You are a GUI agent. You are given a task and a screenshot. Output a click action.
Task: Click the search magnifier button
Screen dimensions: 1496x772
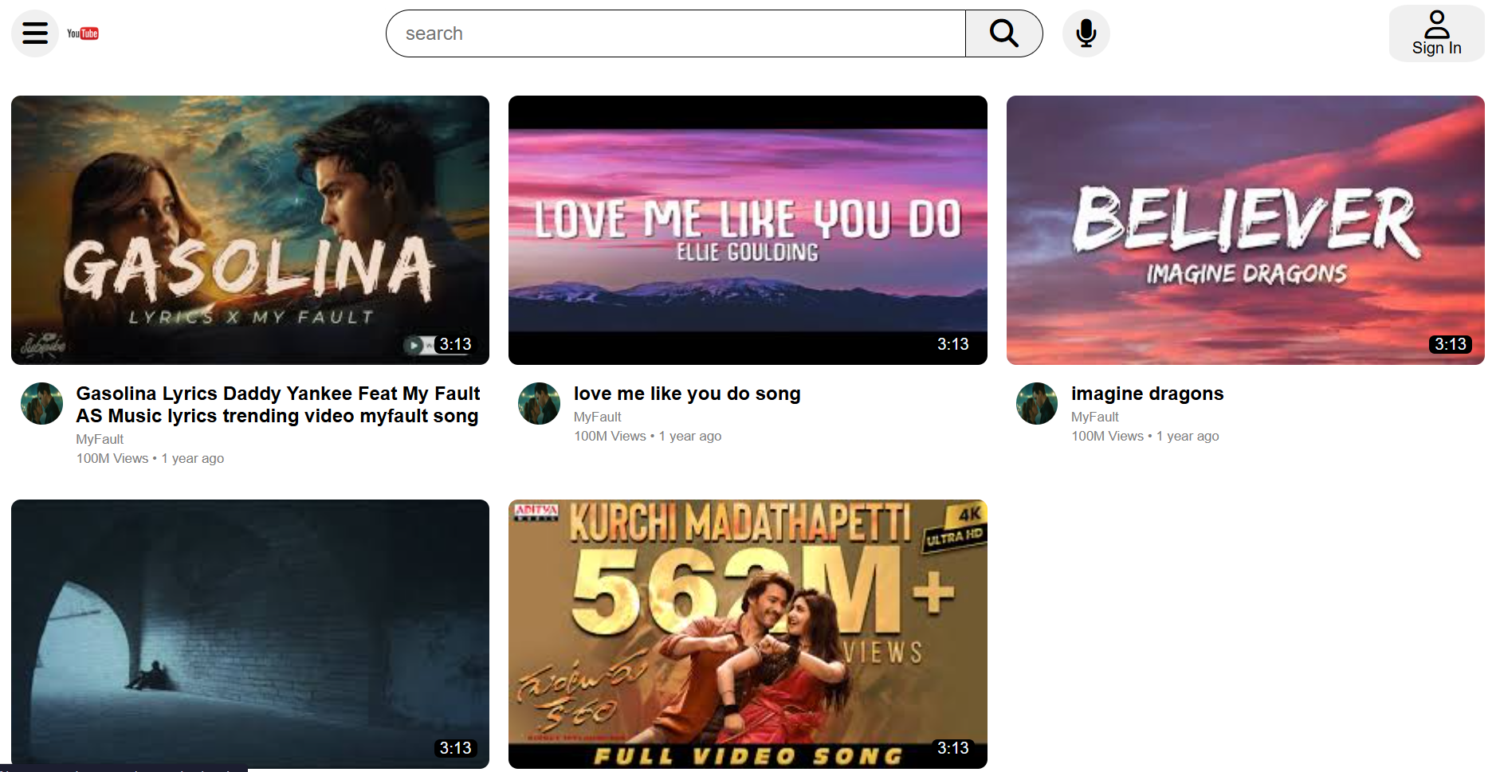1003,33
